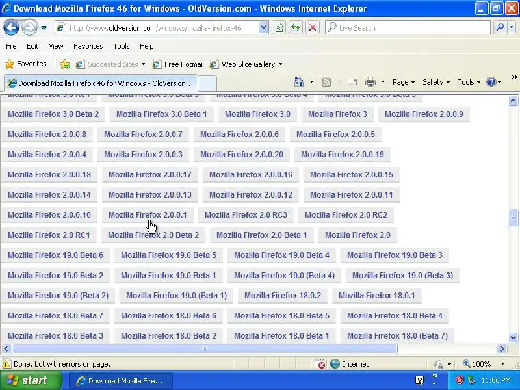
Task: Click the Home page icon
Action: pos(299,82)
